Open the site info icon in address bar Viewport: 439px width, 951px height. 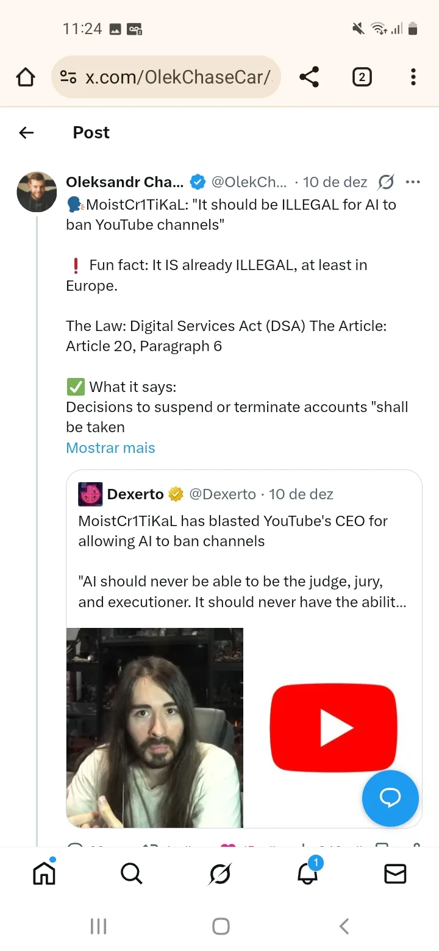click(x=68, y=77)
